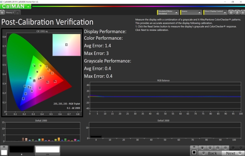Viewport: 245px width, 156px height.
Task: Click the Max Error: 3 text
Action: point(96,53)
